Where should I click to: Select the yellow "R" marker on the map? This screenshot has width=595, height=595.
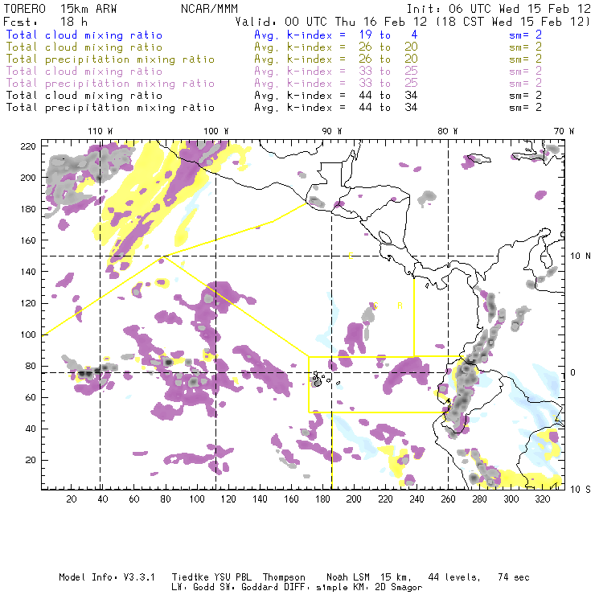click(400, 306)
